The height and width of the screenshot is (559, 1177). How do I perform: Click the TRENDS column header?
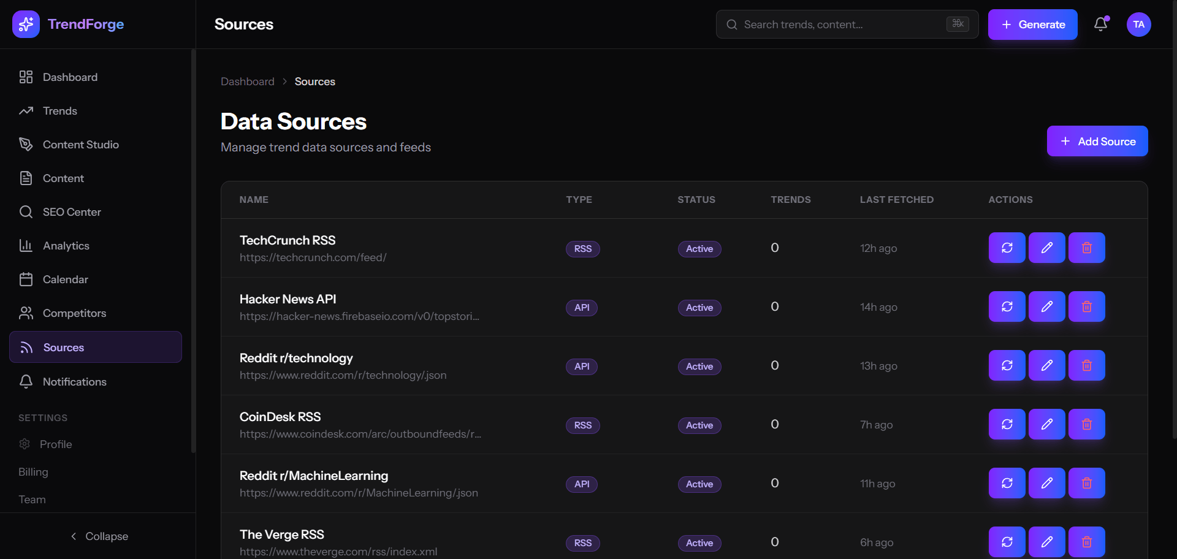[791, 200]
